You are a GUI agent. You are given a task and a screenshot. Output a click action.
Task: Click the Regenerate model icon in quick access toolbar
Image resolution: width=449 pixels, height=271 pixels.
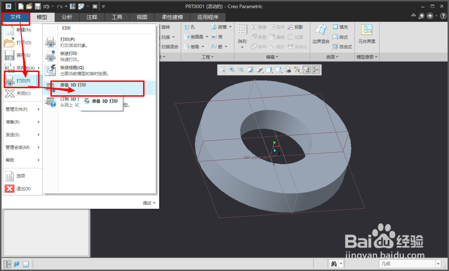click(x=72, y=6)
